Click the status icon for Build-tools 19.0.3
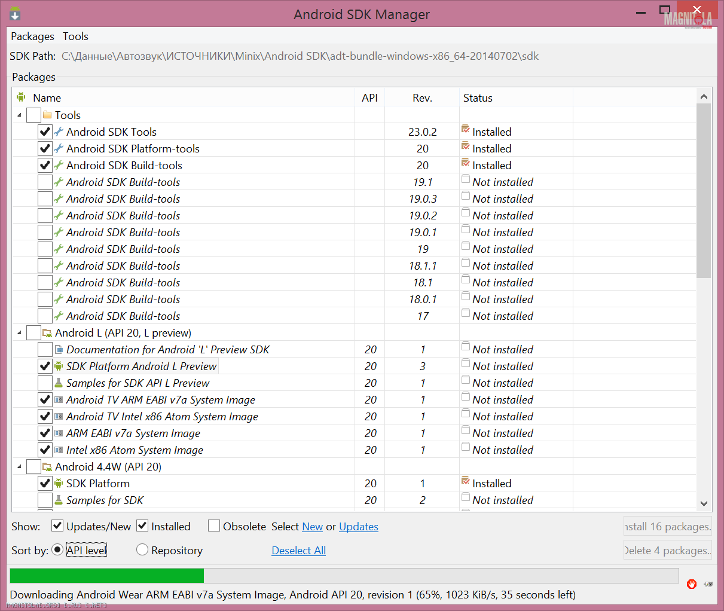 pos(466,196)
